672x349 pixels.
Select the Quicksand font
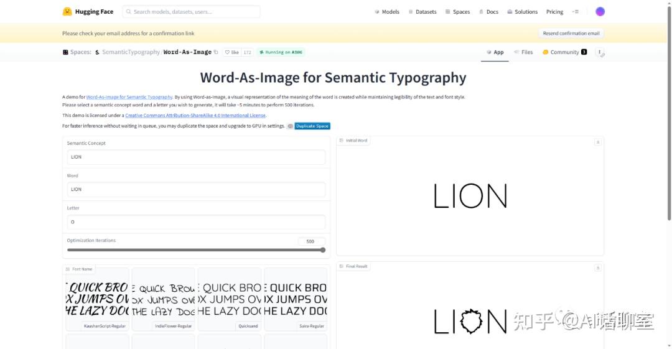coord(229,299)
